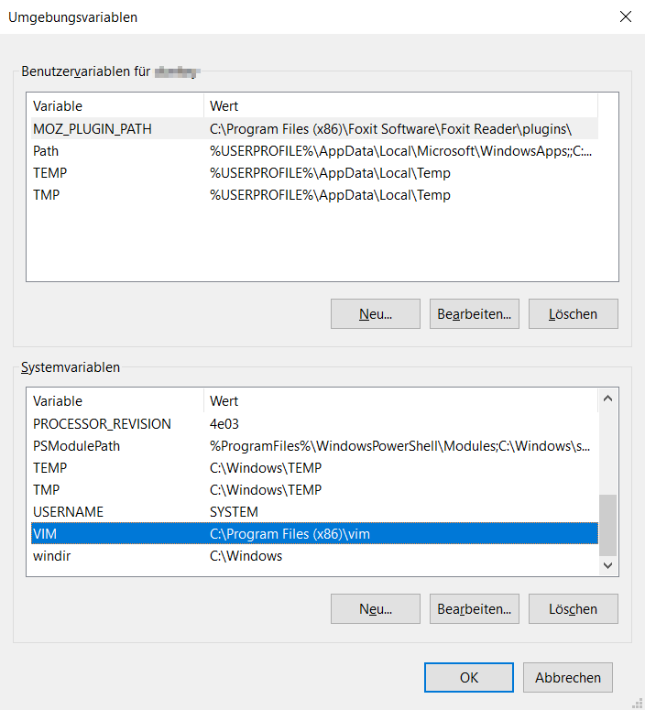Image resolution: width=645 pixels, height=710 pixels.
Task: Click the WindowsPowerShell Modules path value
Action: point(399,446)
